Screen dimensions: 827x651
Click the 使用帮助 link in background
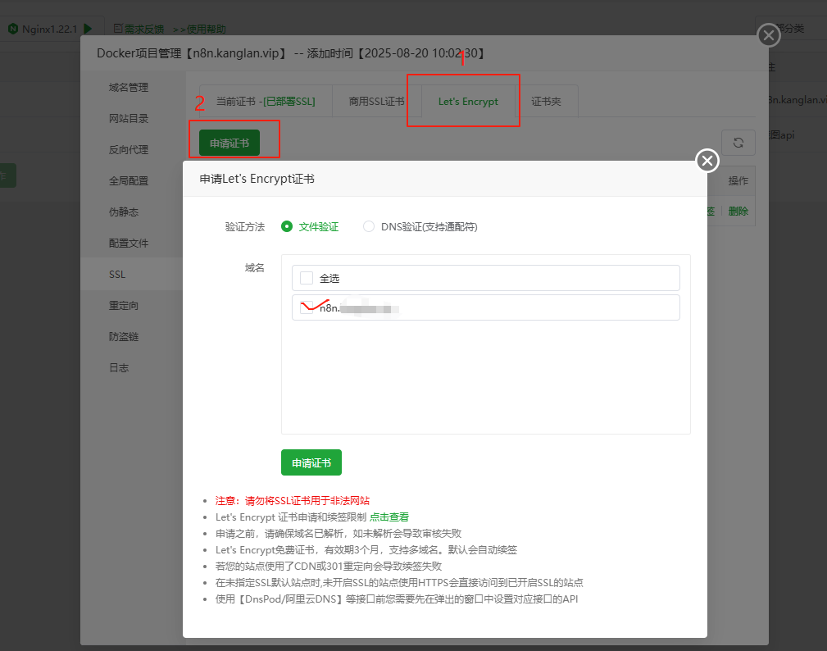tap(207, 29)
